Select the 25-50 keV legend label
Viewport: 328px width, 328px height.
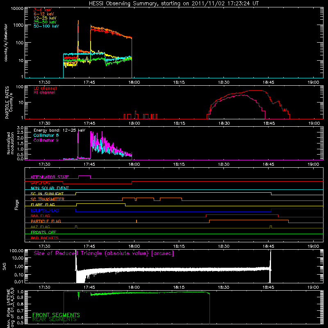click(x=45, y=22)
